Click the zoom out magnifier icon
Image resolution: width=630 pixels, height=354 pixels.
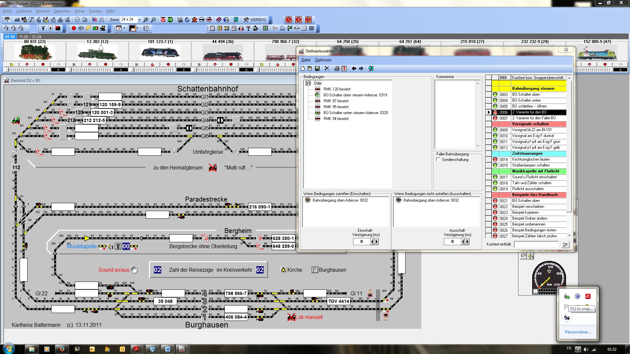pos(153,20)
